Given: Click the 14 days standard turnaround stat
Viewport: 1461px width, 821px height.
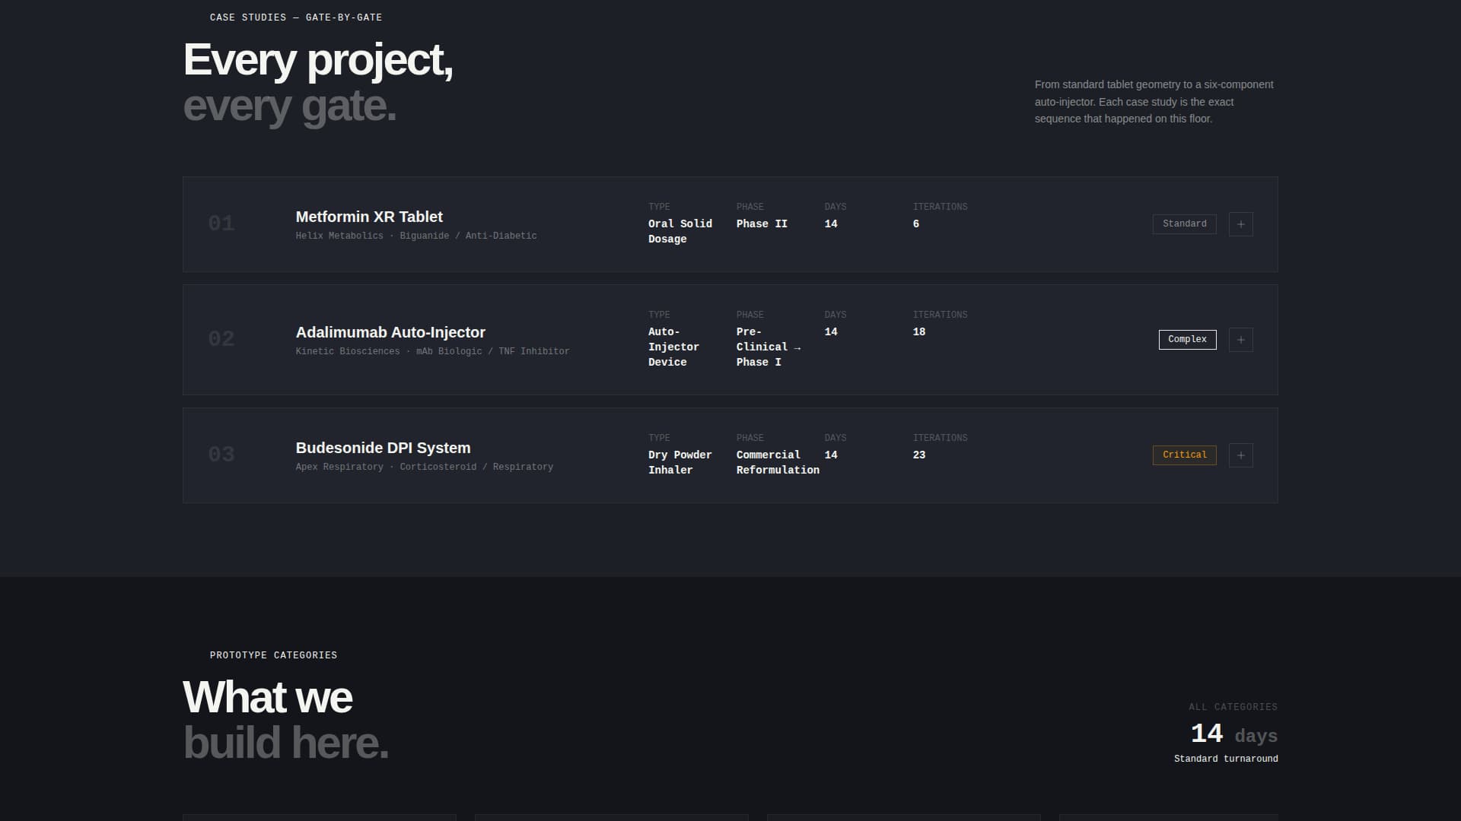Looking at the screenshot, I should [x=1233, y=734].
